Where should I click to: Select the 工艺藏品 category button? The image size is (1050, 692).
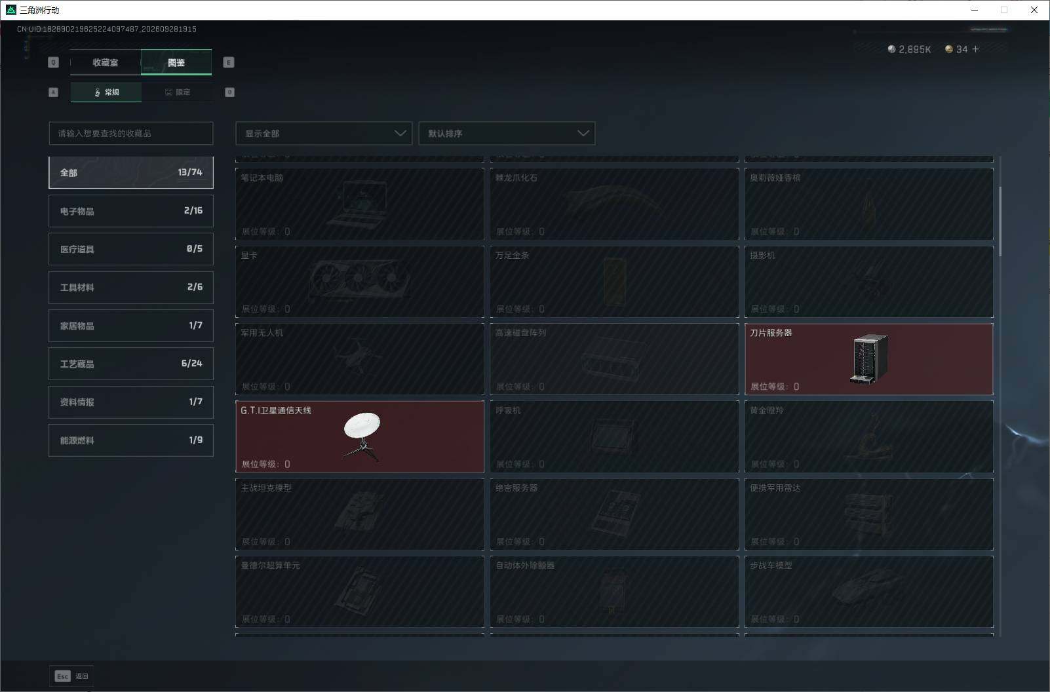pyautogui.click(x=131, y=364)
